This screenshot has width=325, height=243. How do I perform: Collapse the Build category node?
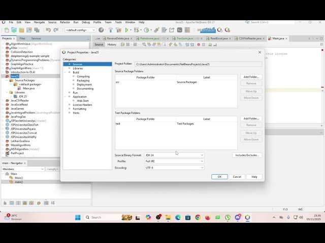tap(65, 72)
